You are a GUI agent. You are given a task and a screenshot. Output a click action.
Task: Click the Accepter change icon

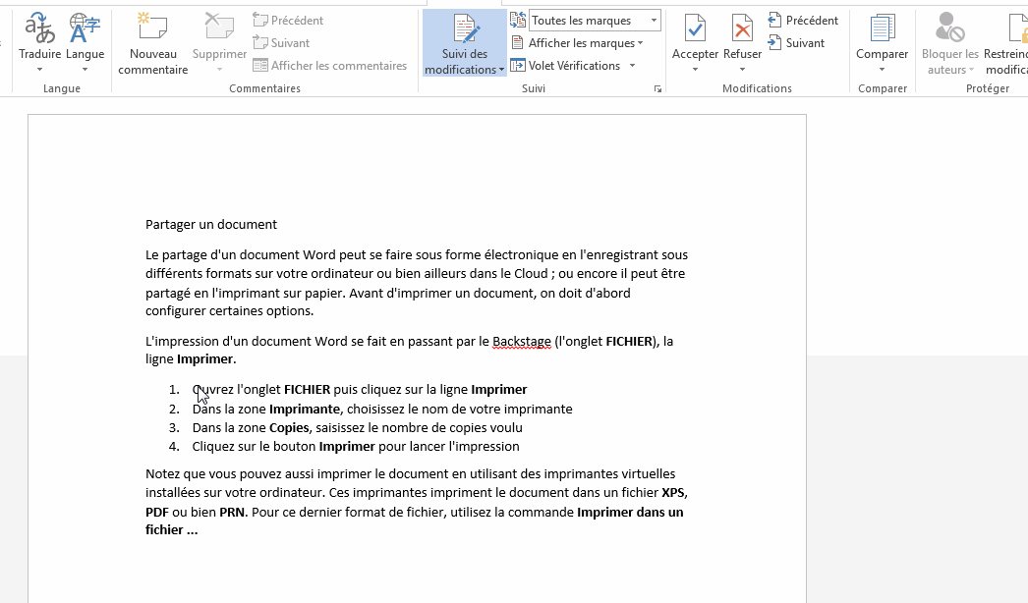(695, 29)
